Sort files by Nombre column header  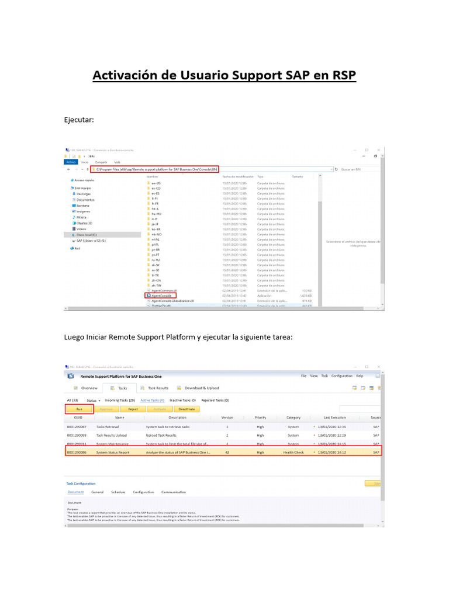[x=153, y=177]
